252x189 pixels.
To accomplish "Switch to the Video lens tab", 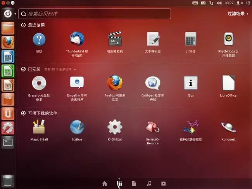I will 164,184.
